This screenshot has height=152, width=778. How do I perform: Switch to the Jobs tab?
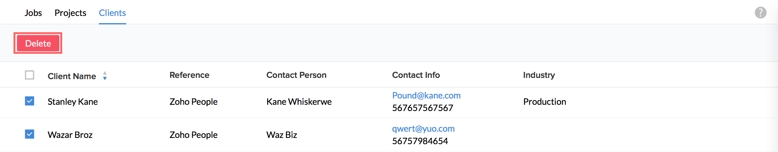[33, 13]
